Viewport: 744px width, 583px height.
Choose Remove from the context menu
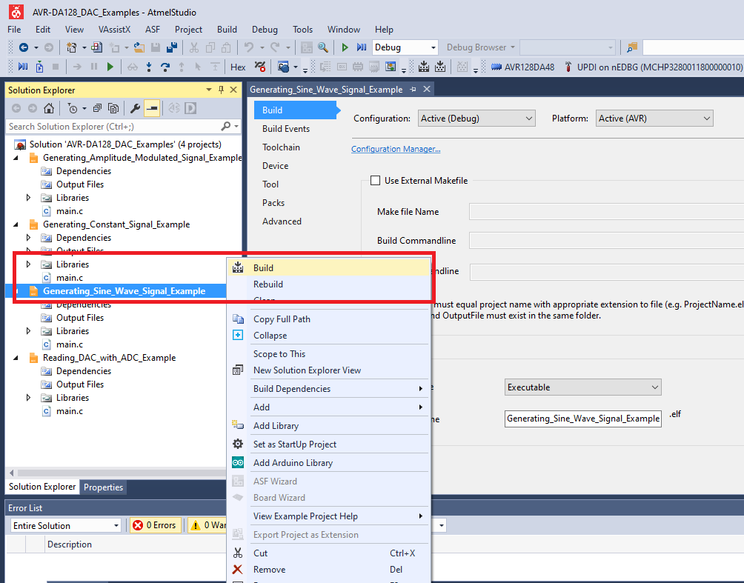(328, 570)
